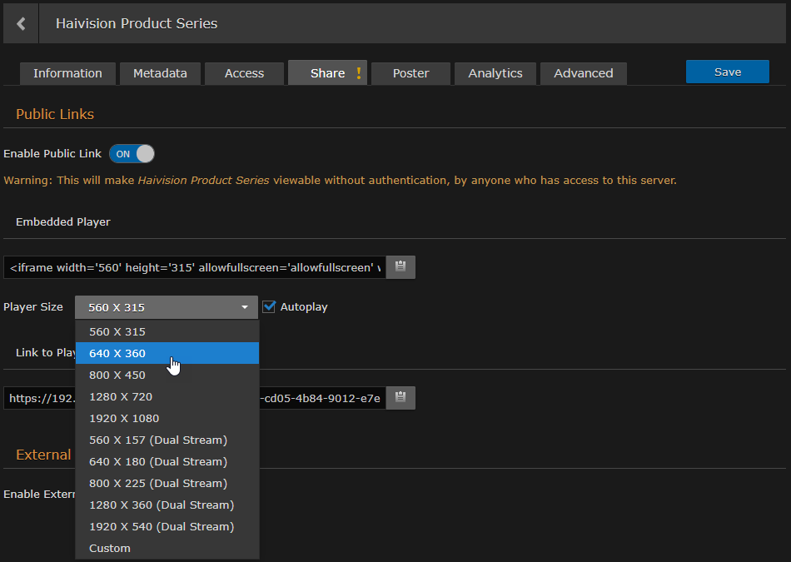Uncheck the Autoplay checkbox
Viewport: 791px width, 562px height.
click(269, 306)
